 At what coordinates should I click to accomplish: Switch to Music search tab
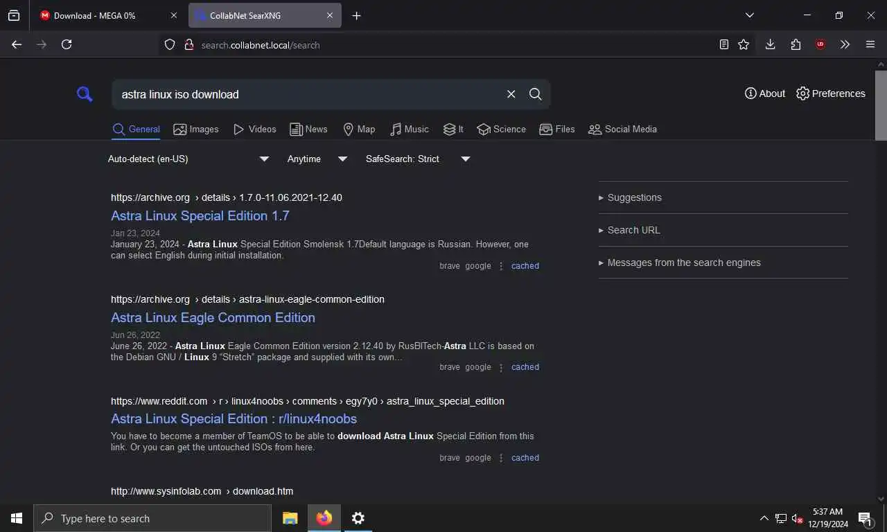click(x=410, y=130)
